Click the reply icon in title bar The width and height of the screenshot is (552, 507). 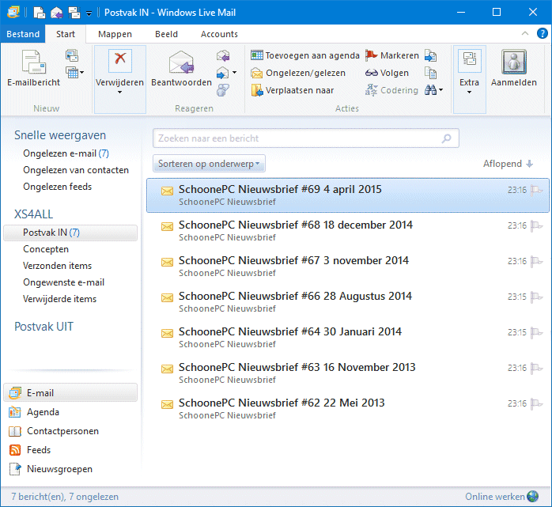pyautogui.click(x=57, y=13)
